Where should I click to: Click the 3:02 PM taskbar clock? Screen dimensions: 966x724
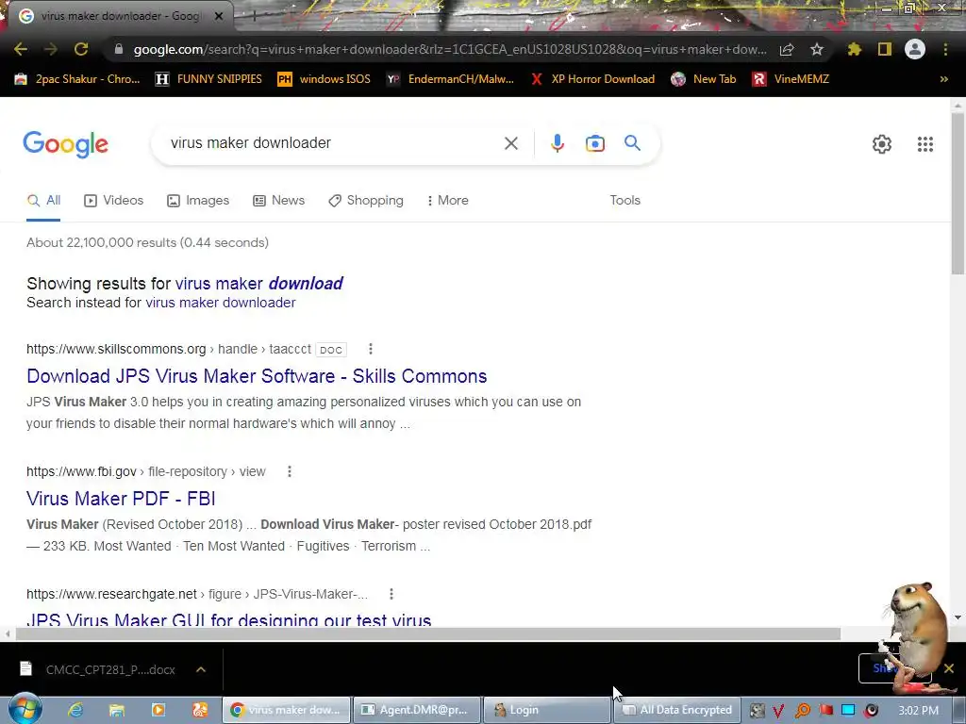919,711
